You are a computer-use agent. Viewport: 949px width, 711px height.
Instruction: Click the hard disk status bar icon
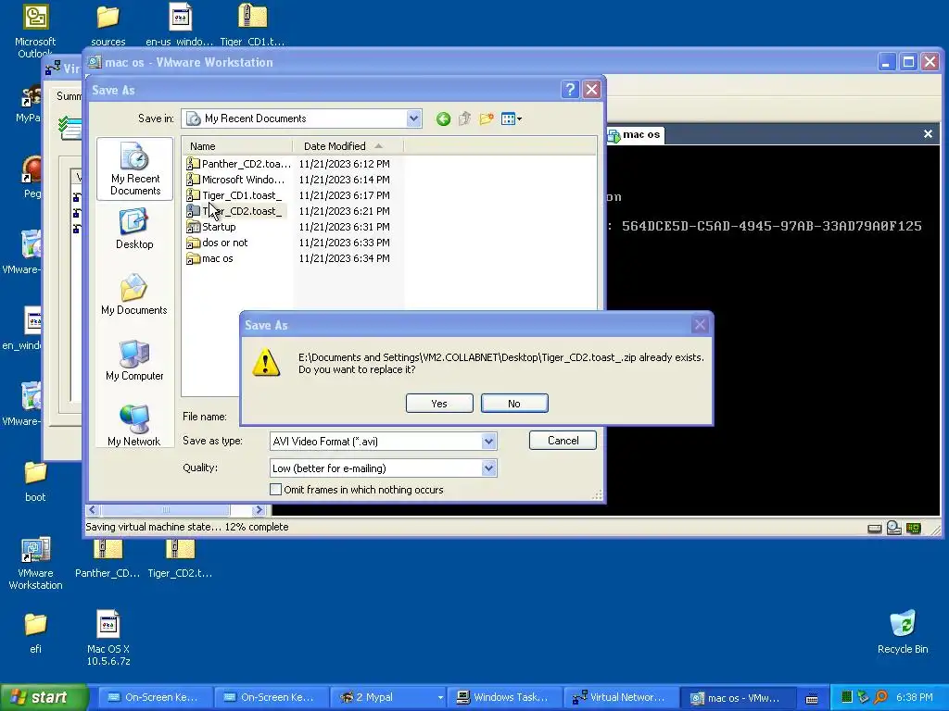point(875,529)
